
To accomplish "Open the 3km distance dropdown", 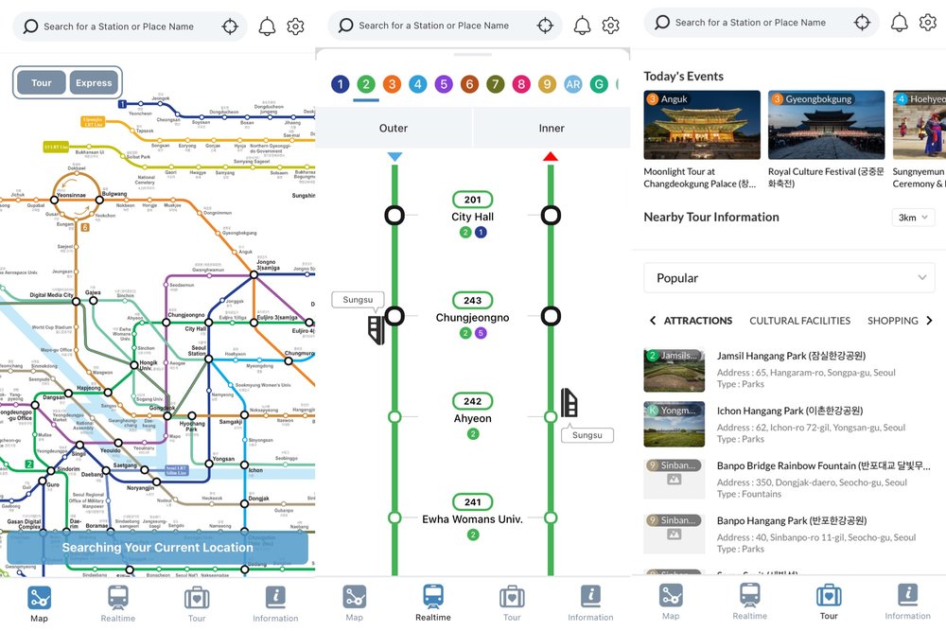I will [913, 218].
